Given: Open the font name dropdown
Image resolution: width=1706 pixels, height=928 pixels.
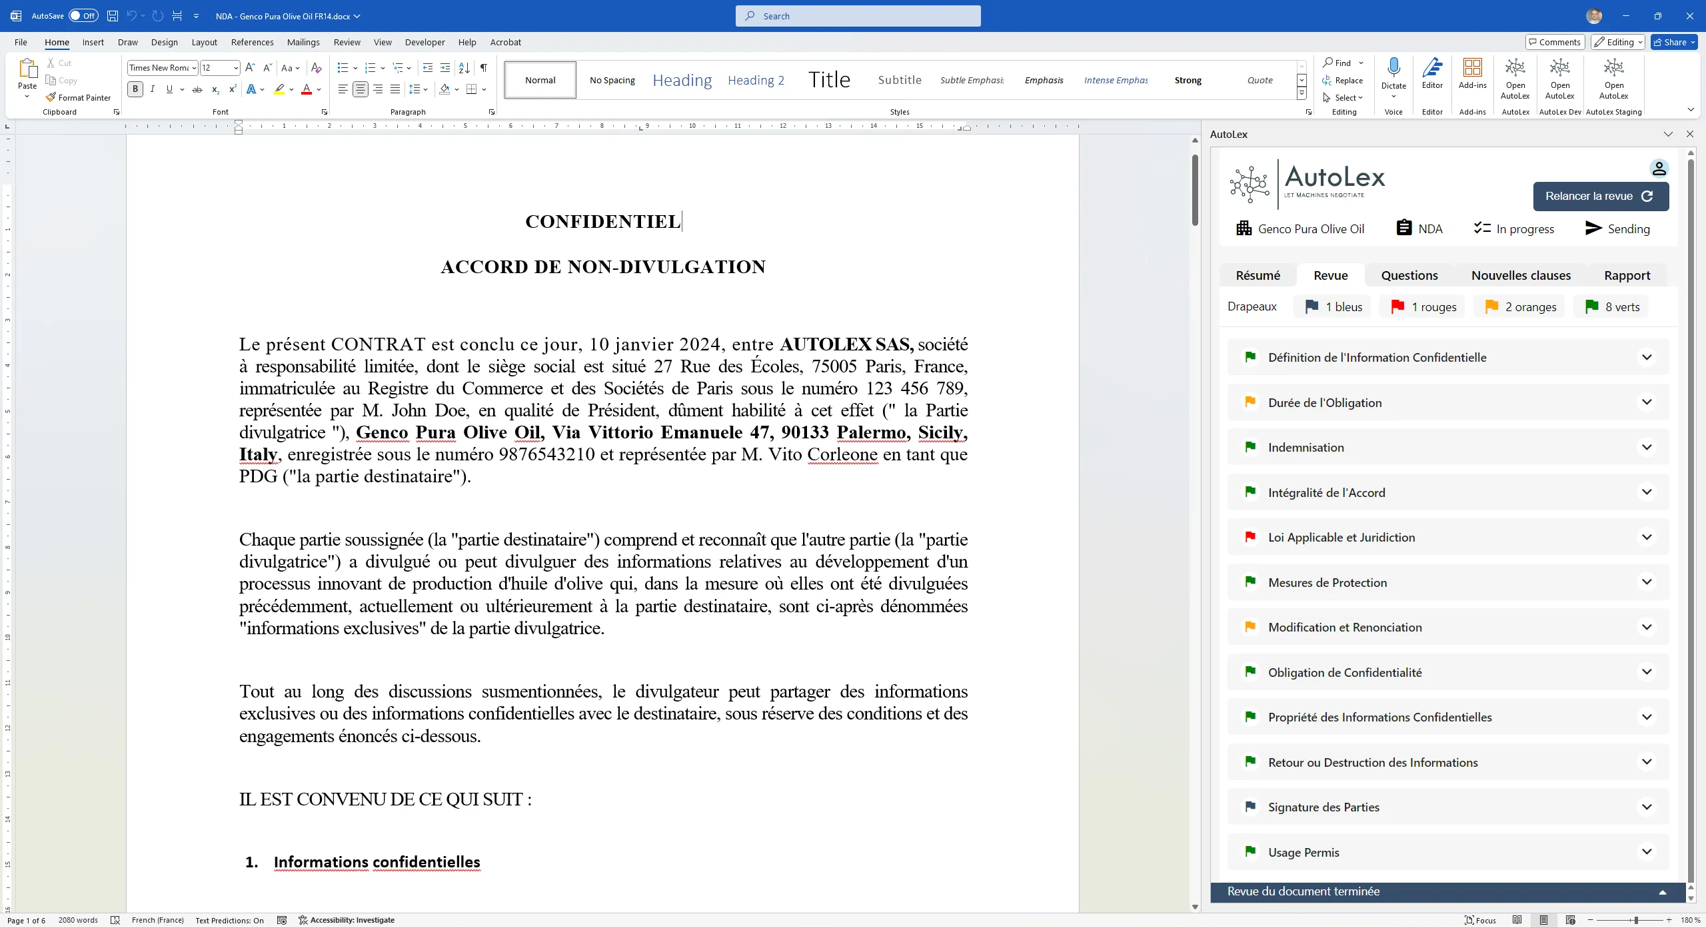Looking at the screenshot, I should tap(194, 68).
